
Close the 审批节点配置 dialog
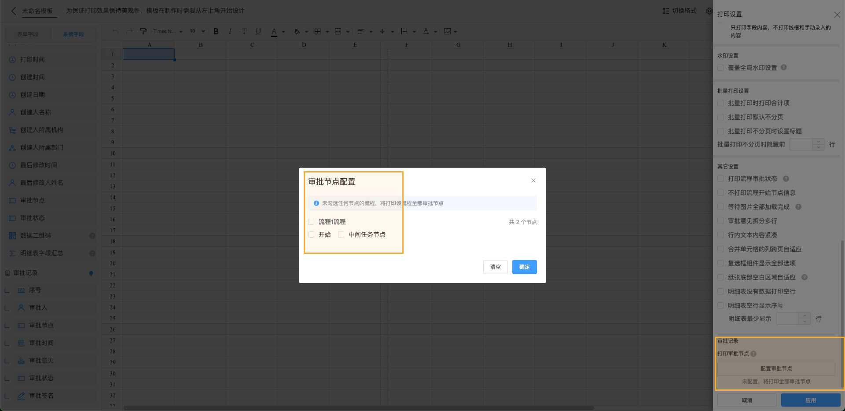[x=533, y=180]
